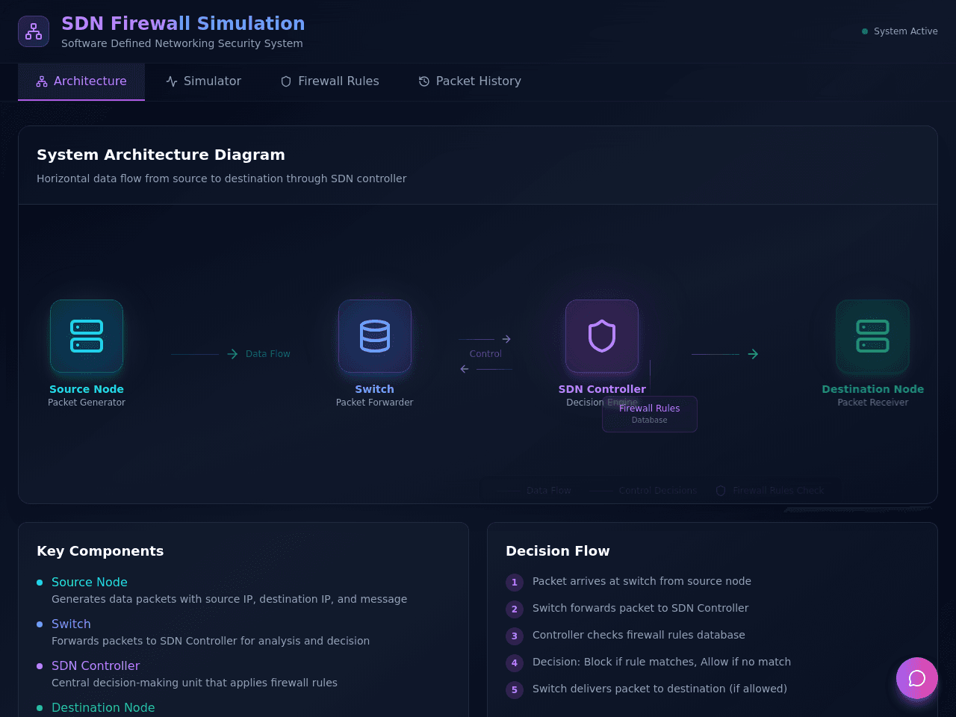
Task: Click the System Architecture Diagram heading
Action: point(161,155)
